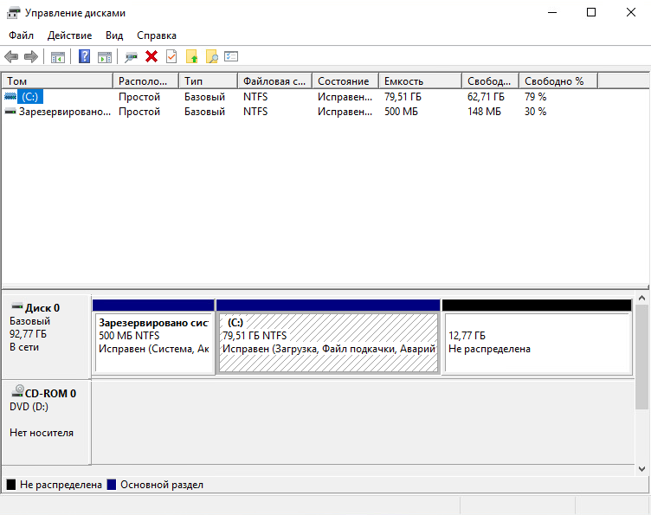Click the Back arrow in toolbar
651x515 pixels.
(11, 56)
